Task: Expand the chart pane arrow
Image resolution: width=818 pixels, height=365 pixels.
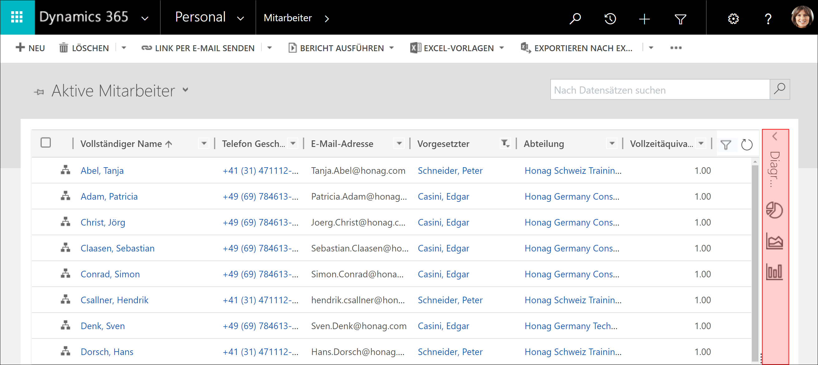Action: (775, 136)
